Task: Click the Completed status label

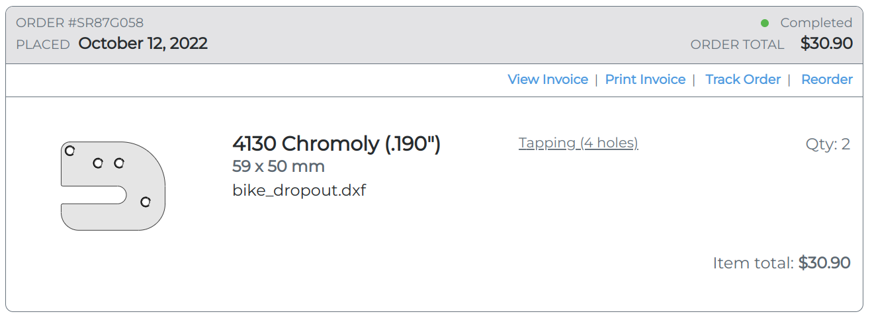Action: pos(816,22)
